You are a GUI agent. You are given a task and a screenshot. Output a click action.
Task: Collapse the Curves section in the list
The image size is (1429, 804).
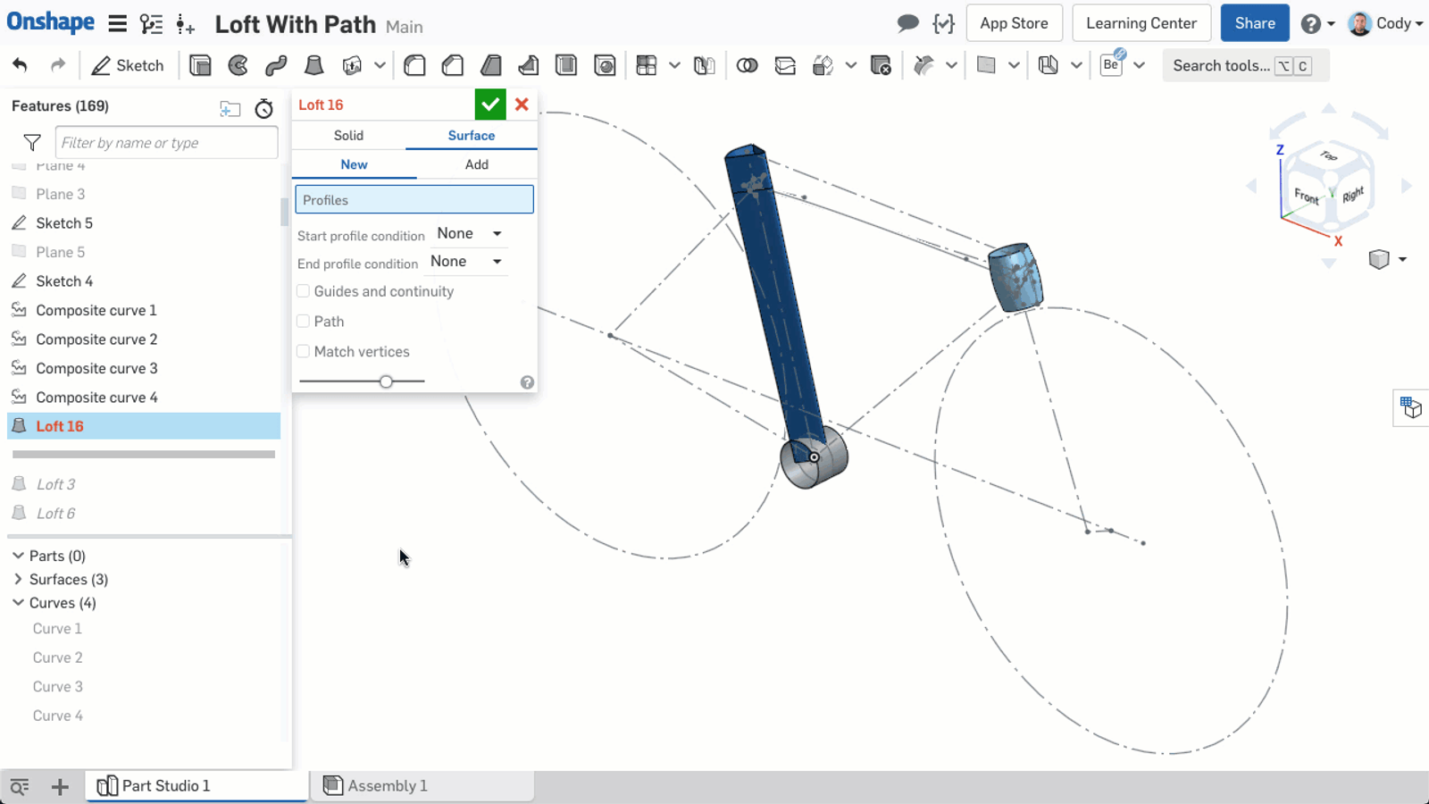click(x=17, y=603)
